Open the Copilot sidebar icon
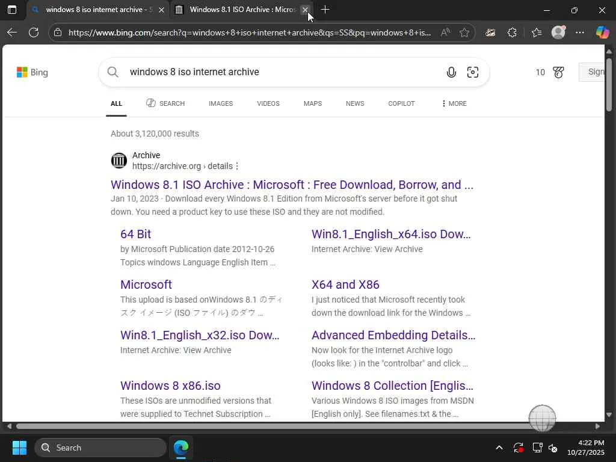The width and height of the screenshot is (616, 462). click(602, 32)
